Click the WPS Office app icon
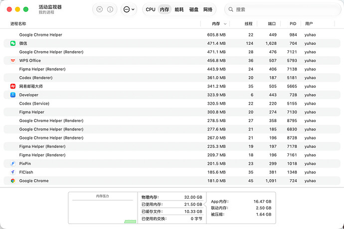344x229 pixels. (x=13, y=60)
